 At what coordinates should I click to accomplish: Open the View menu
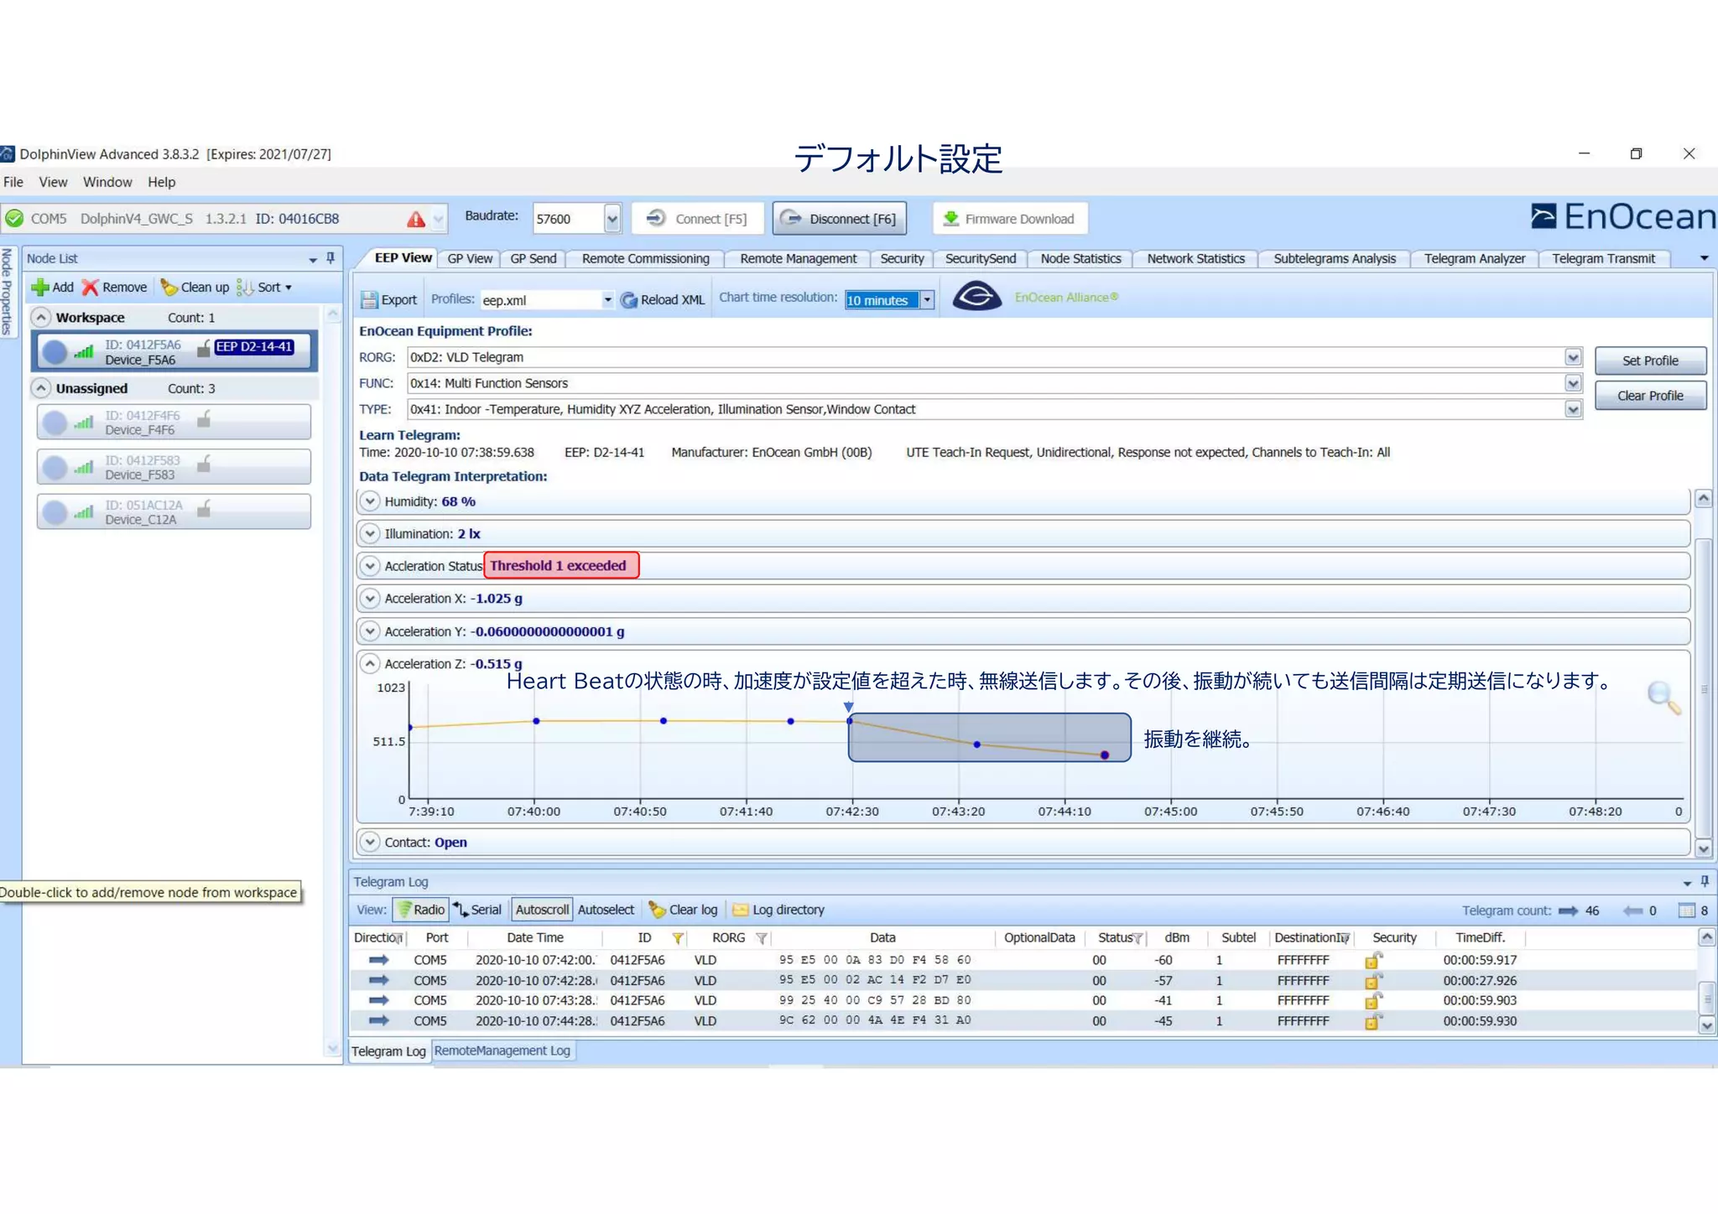click(x=53, y=182)
